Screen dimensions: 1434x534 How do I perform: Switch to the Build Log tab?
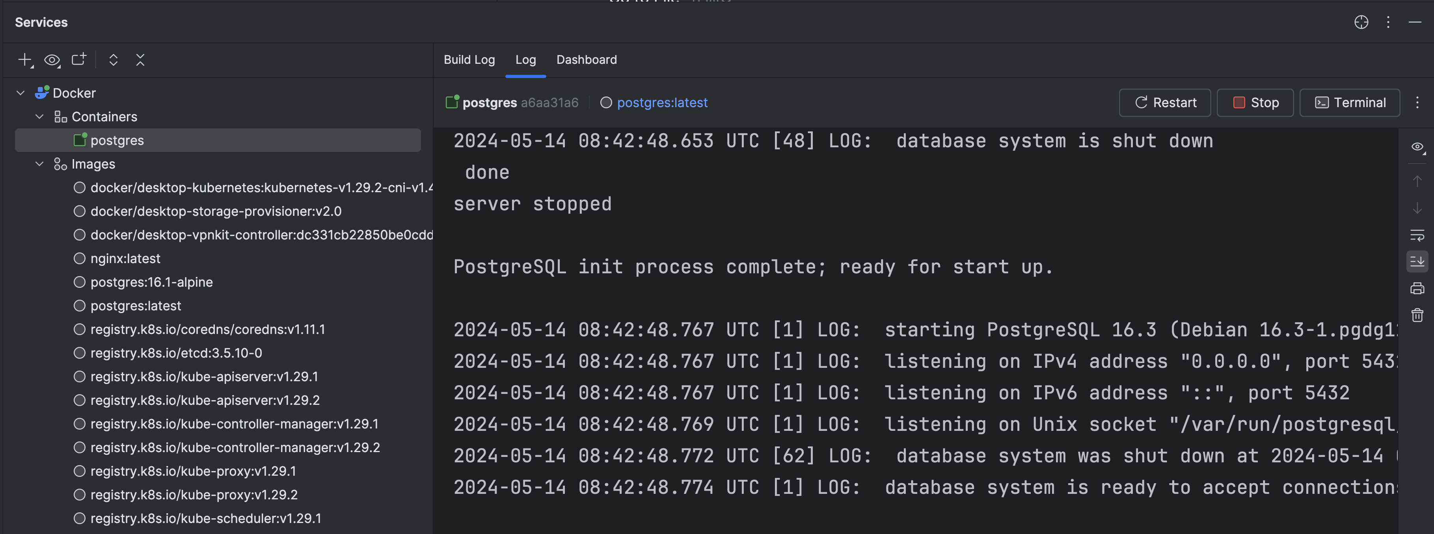(x=469, y=59)
